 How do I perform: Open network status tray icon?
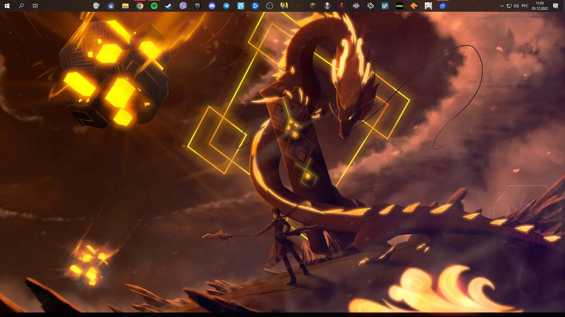point(509,6)
